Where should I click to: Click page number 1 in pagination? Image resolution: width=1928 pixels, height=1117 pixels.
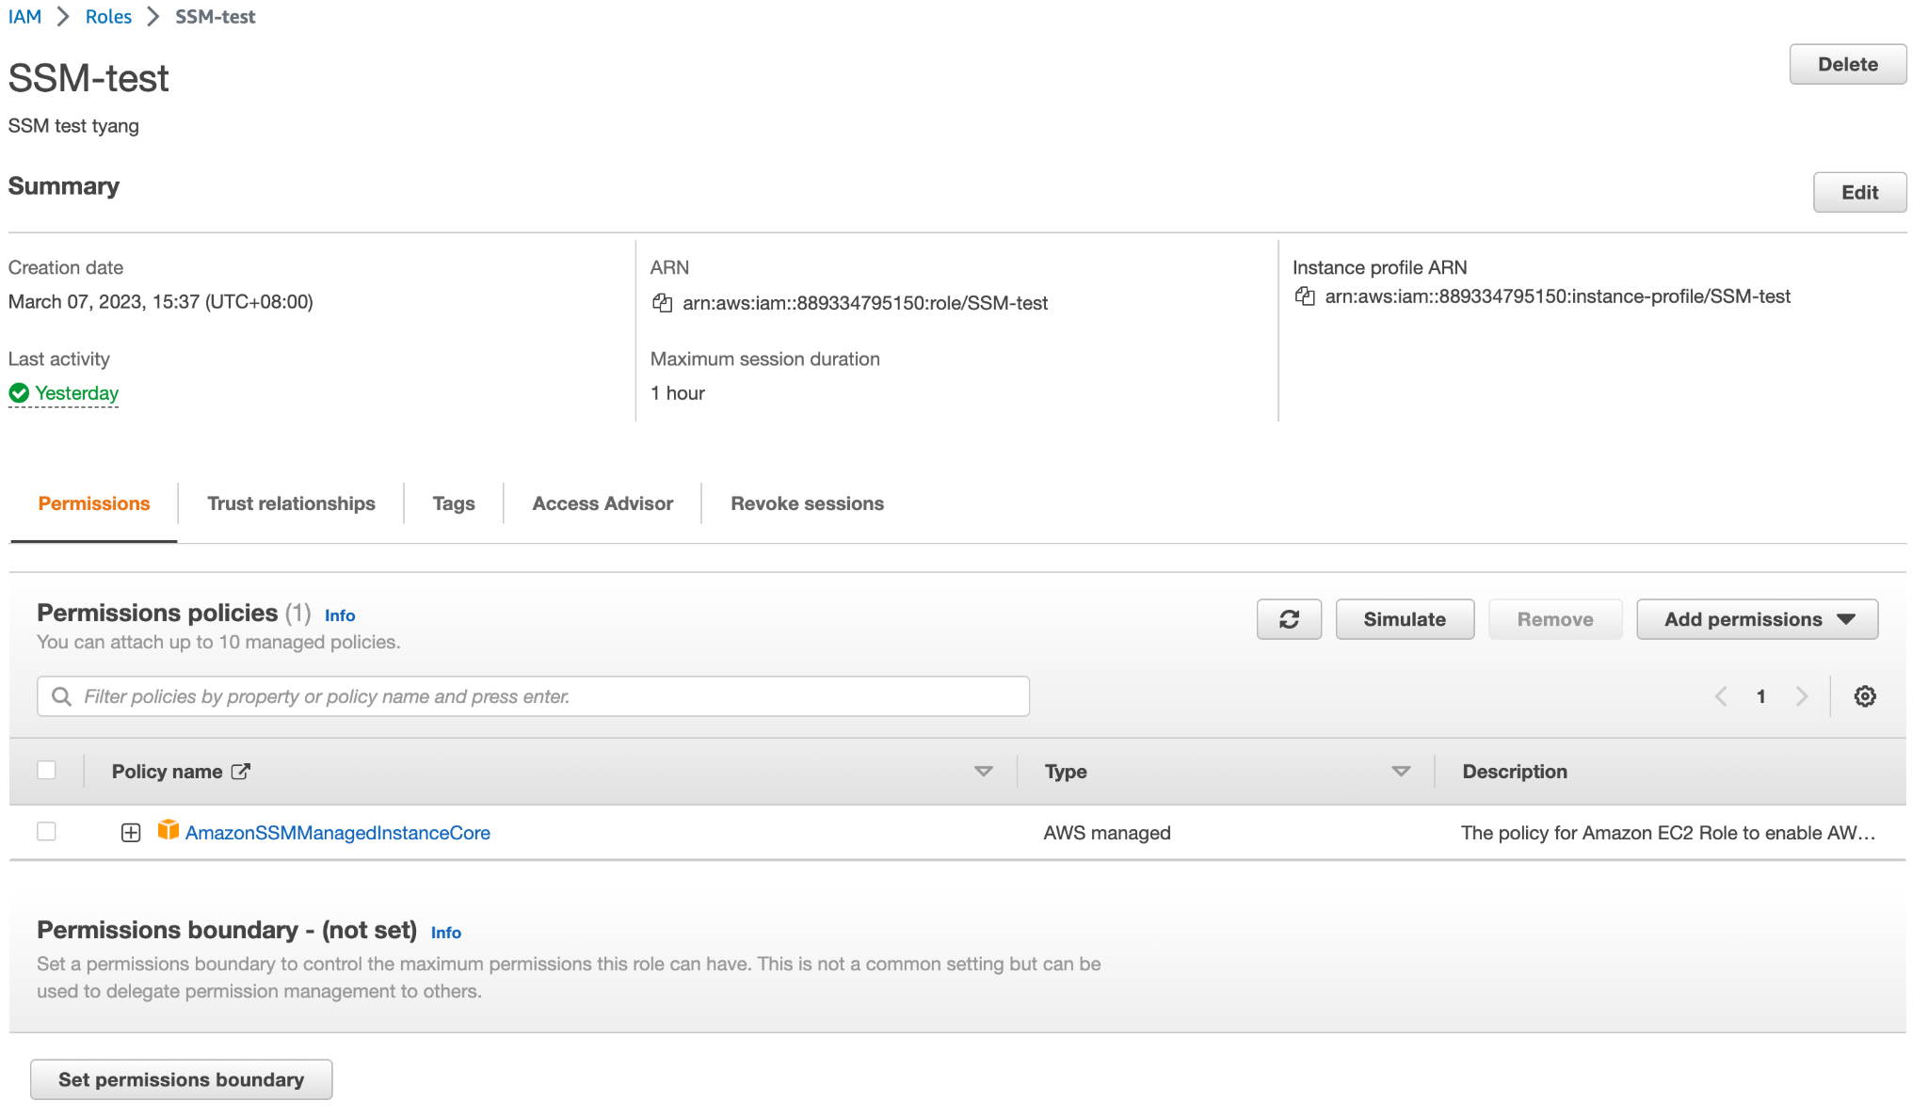(x=1760, y=696)
